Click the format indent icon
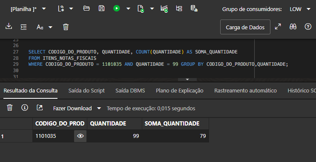316x162 pixels. 23,27
